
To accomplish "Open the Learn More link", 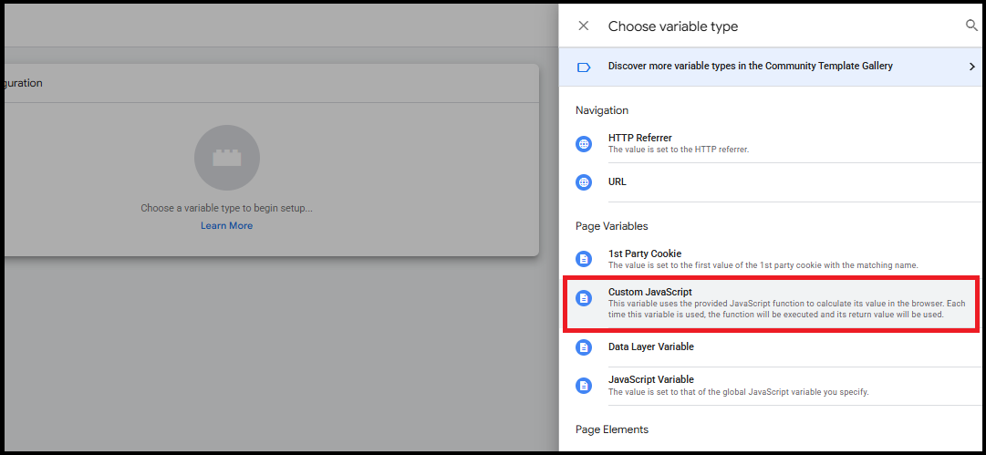I will click(x=227, y=226).
